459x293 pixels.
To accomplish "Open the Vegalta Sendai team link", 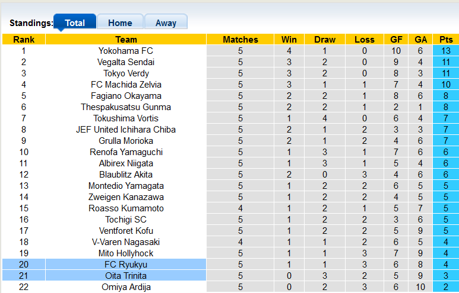I will (126, 62).
